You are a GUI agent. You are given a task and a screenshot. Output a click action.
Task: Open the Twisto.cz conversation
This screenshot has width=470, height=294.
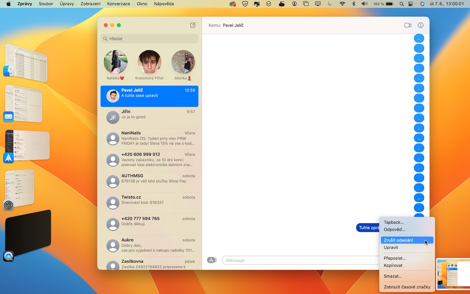pyautogui.click(x=149, y=203)
